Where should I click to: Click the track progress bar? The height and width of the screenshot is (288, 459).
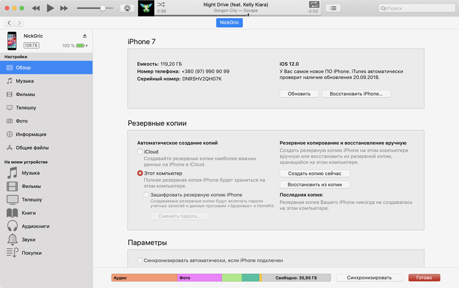238,15
